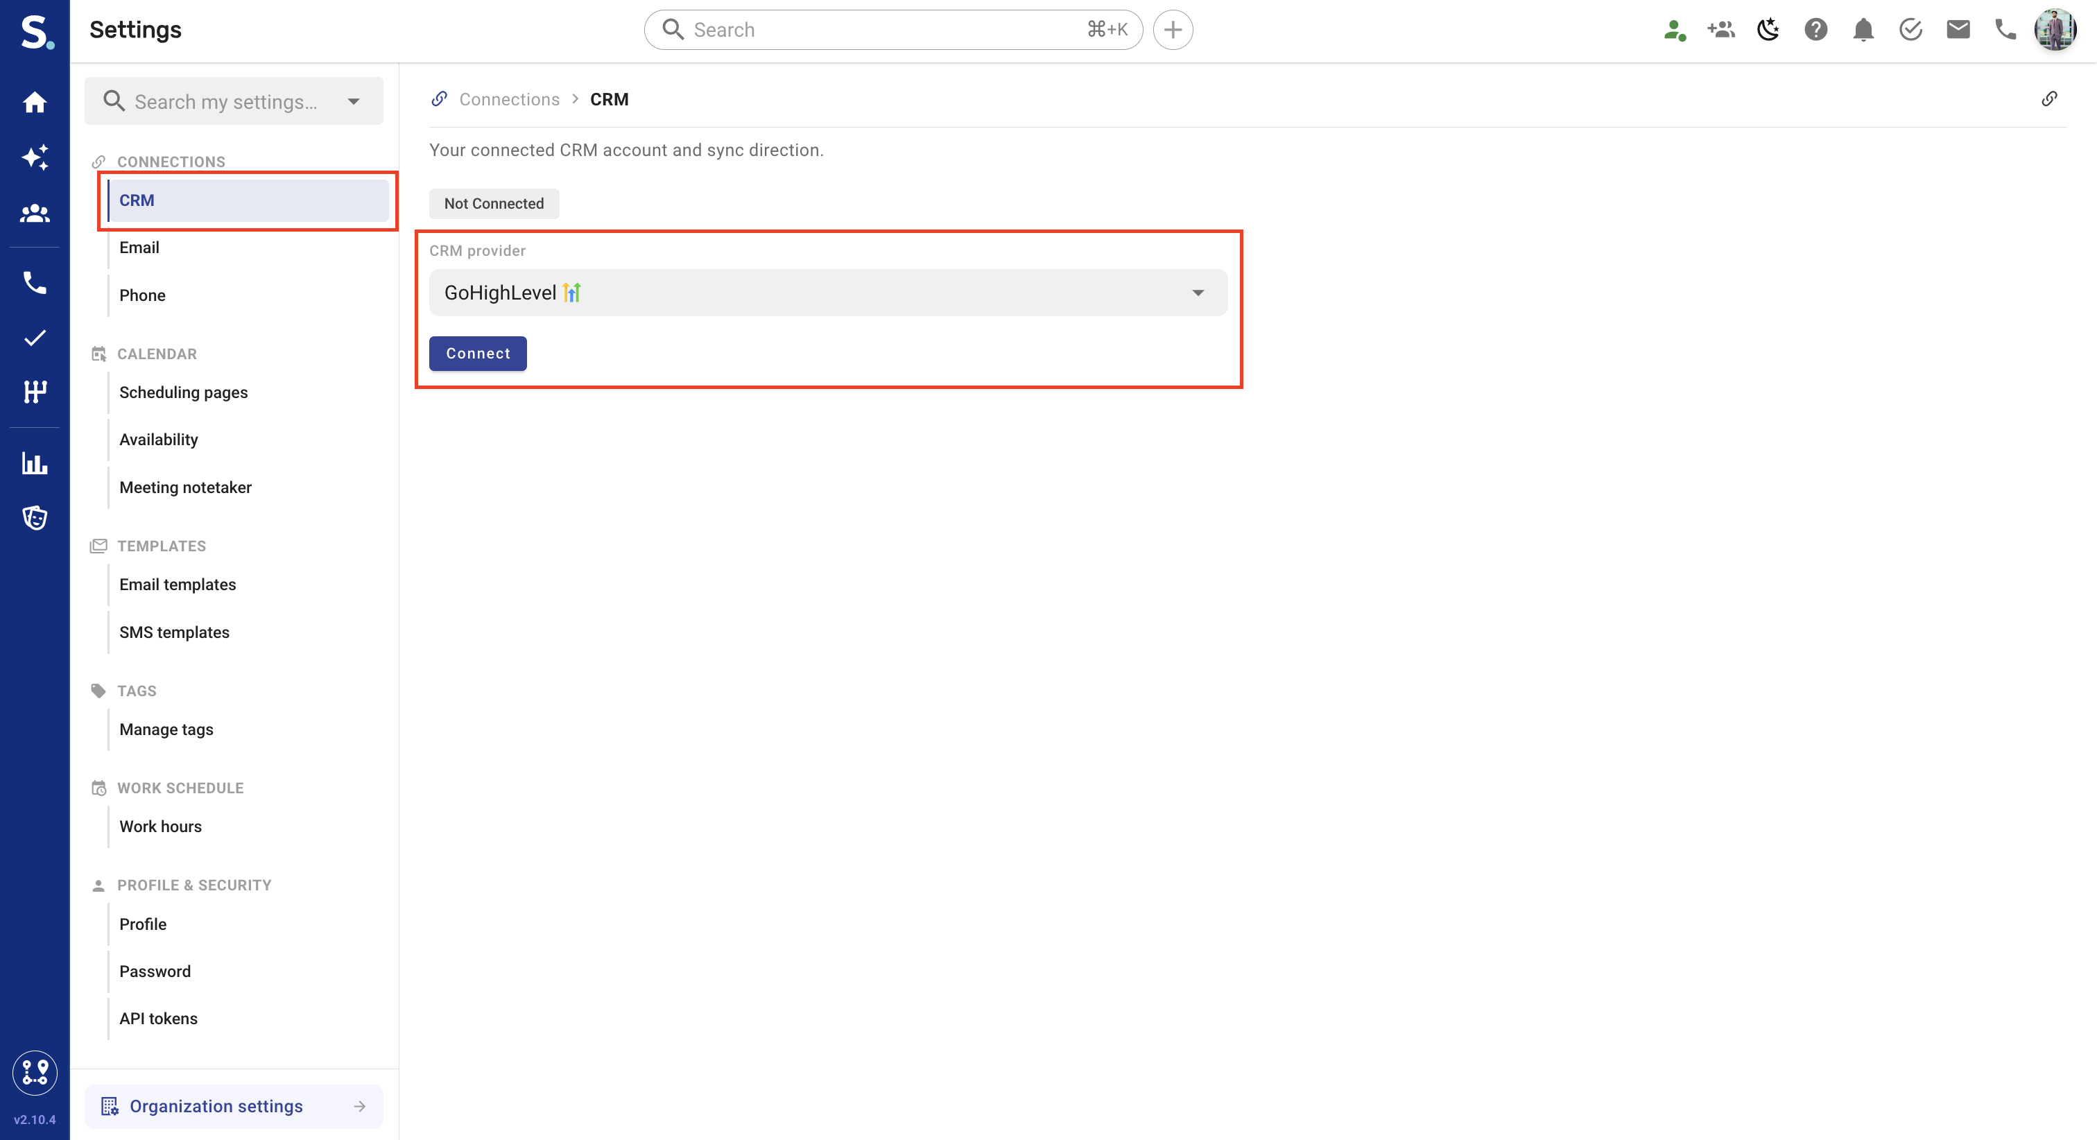The width and height of the screenshot is (2097, 1140).
Task: Open the tasks checkmark section
Action: coord(34,338)
